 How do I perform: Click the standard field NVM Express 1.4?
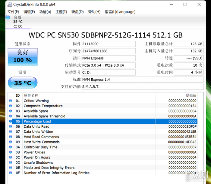pyautogui.click(x=143, y=80)
